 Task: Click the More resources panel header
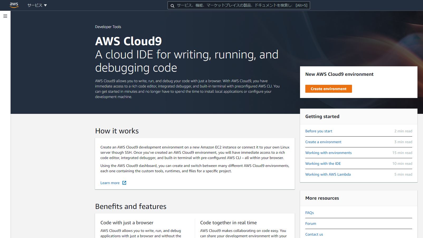[x=322, y=198]
